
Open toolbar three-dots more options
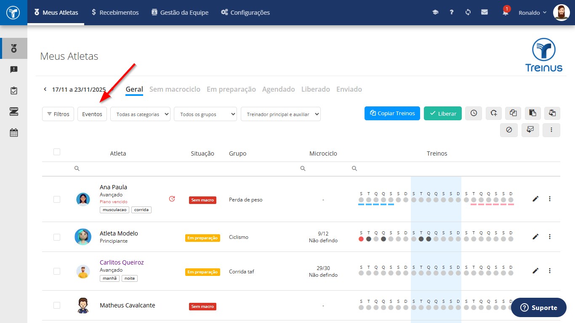[x=551, y=130]
